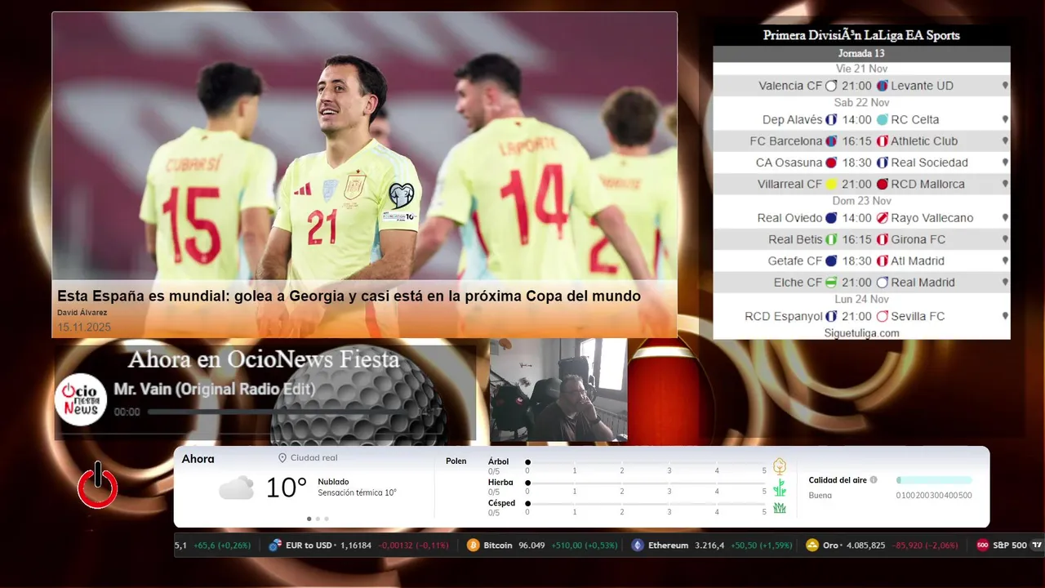Click the Hierba plant pollen icon
Viewport: 1045px width, 588px height.
click(780, 488)
